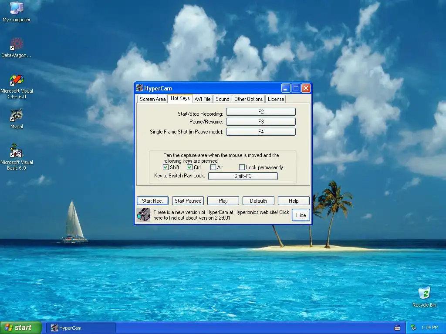The width and height of the screenshot is (446, 334).
Task: Launch the Mypal browser shortcut
Action: [x=17, y=119]
